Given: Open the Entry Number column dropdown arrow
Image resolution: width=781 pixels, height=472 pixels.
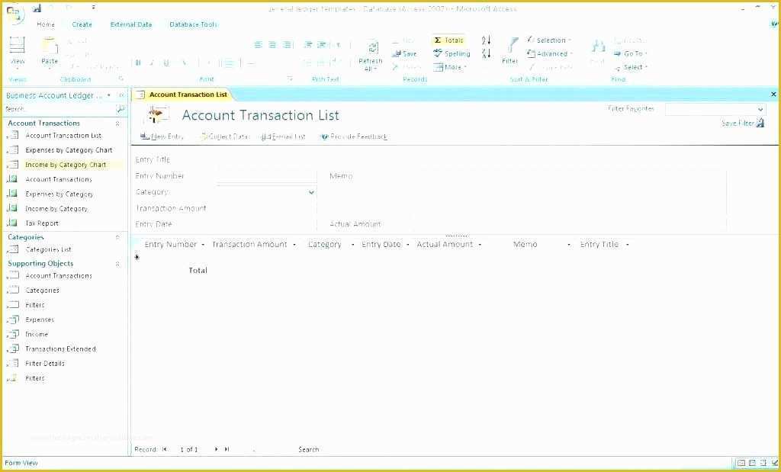Looking at the screenshot, I should (203, 245).
